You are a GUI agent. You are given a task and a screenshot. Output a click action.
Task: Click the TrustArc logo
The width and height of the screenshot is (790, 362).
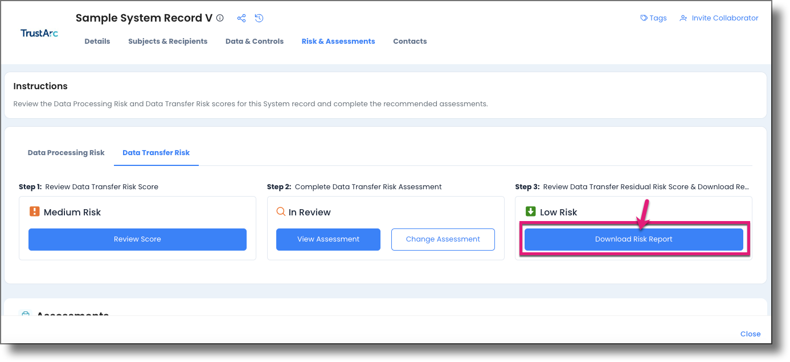(x=39, y=33)
